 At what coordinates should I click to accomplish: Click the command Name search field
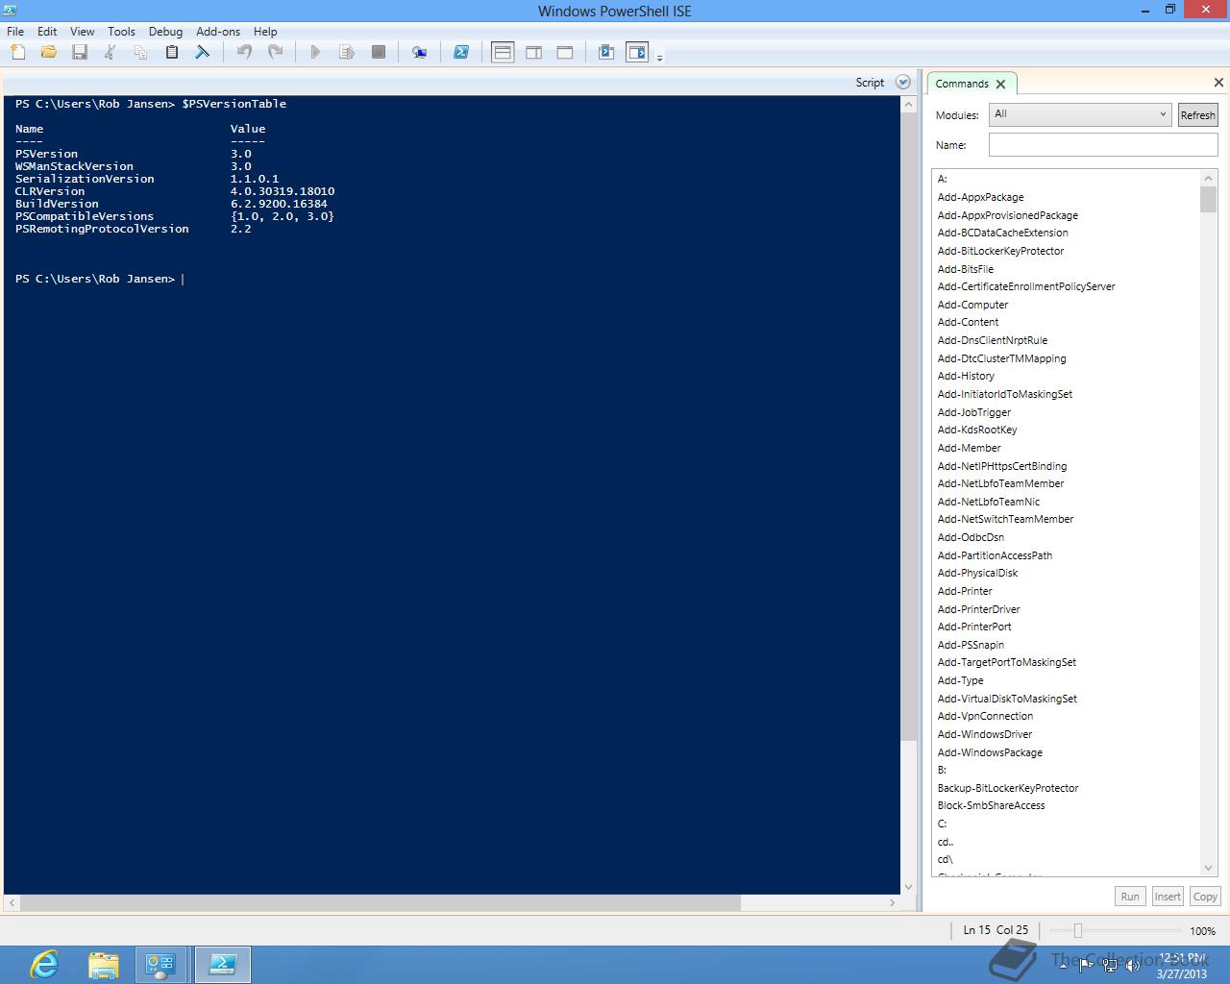tap(1102, 145)
